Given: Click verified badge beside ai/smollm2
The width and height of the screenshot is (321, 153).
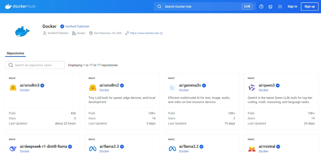Looking at the screenshot, I should tap(122, 86).
